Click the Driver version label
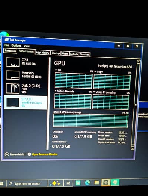Image resolution: width=148 pixels, height=196 pixels. pos(105,132)
